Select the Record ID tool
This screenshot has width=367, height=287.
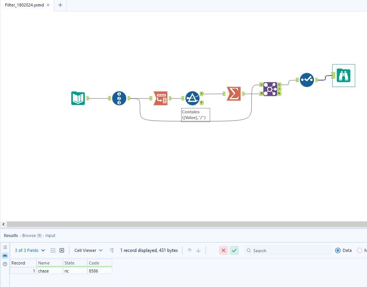click(x=119, y=98)
